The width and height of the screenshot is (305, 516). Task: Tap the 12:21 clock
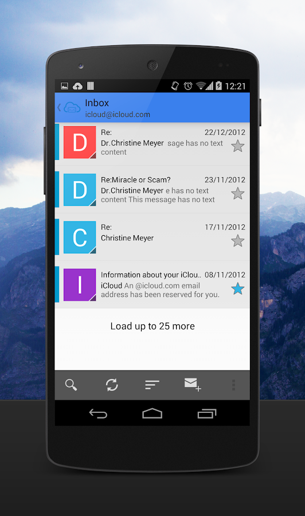click(235, 86)
